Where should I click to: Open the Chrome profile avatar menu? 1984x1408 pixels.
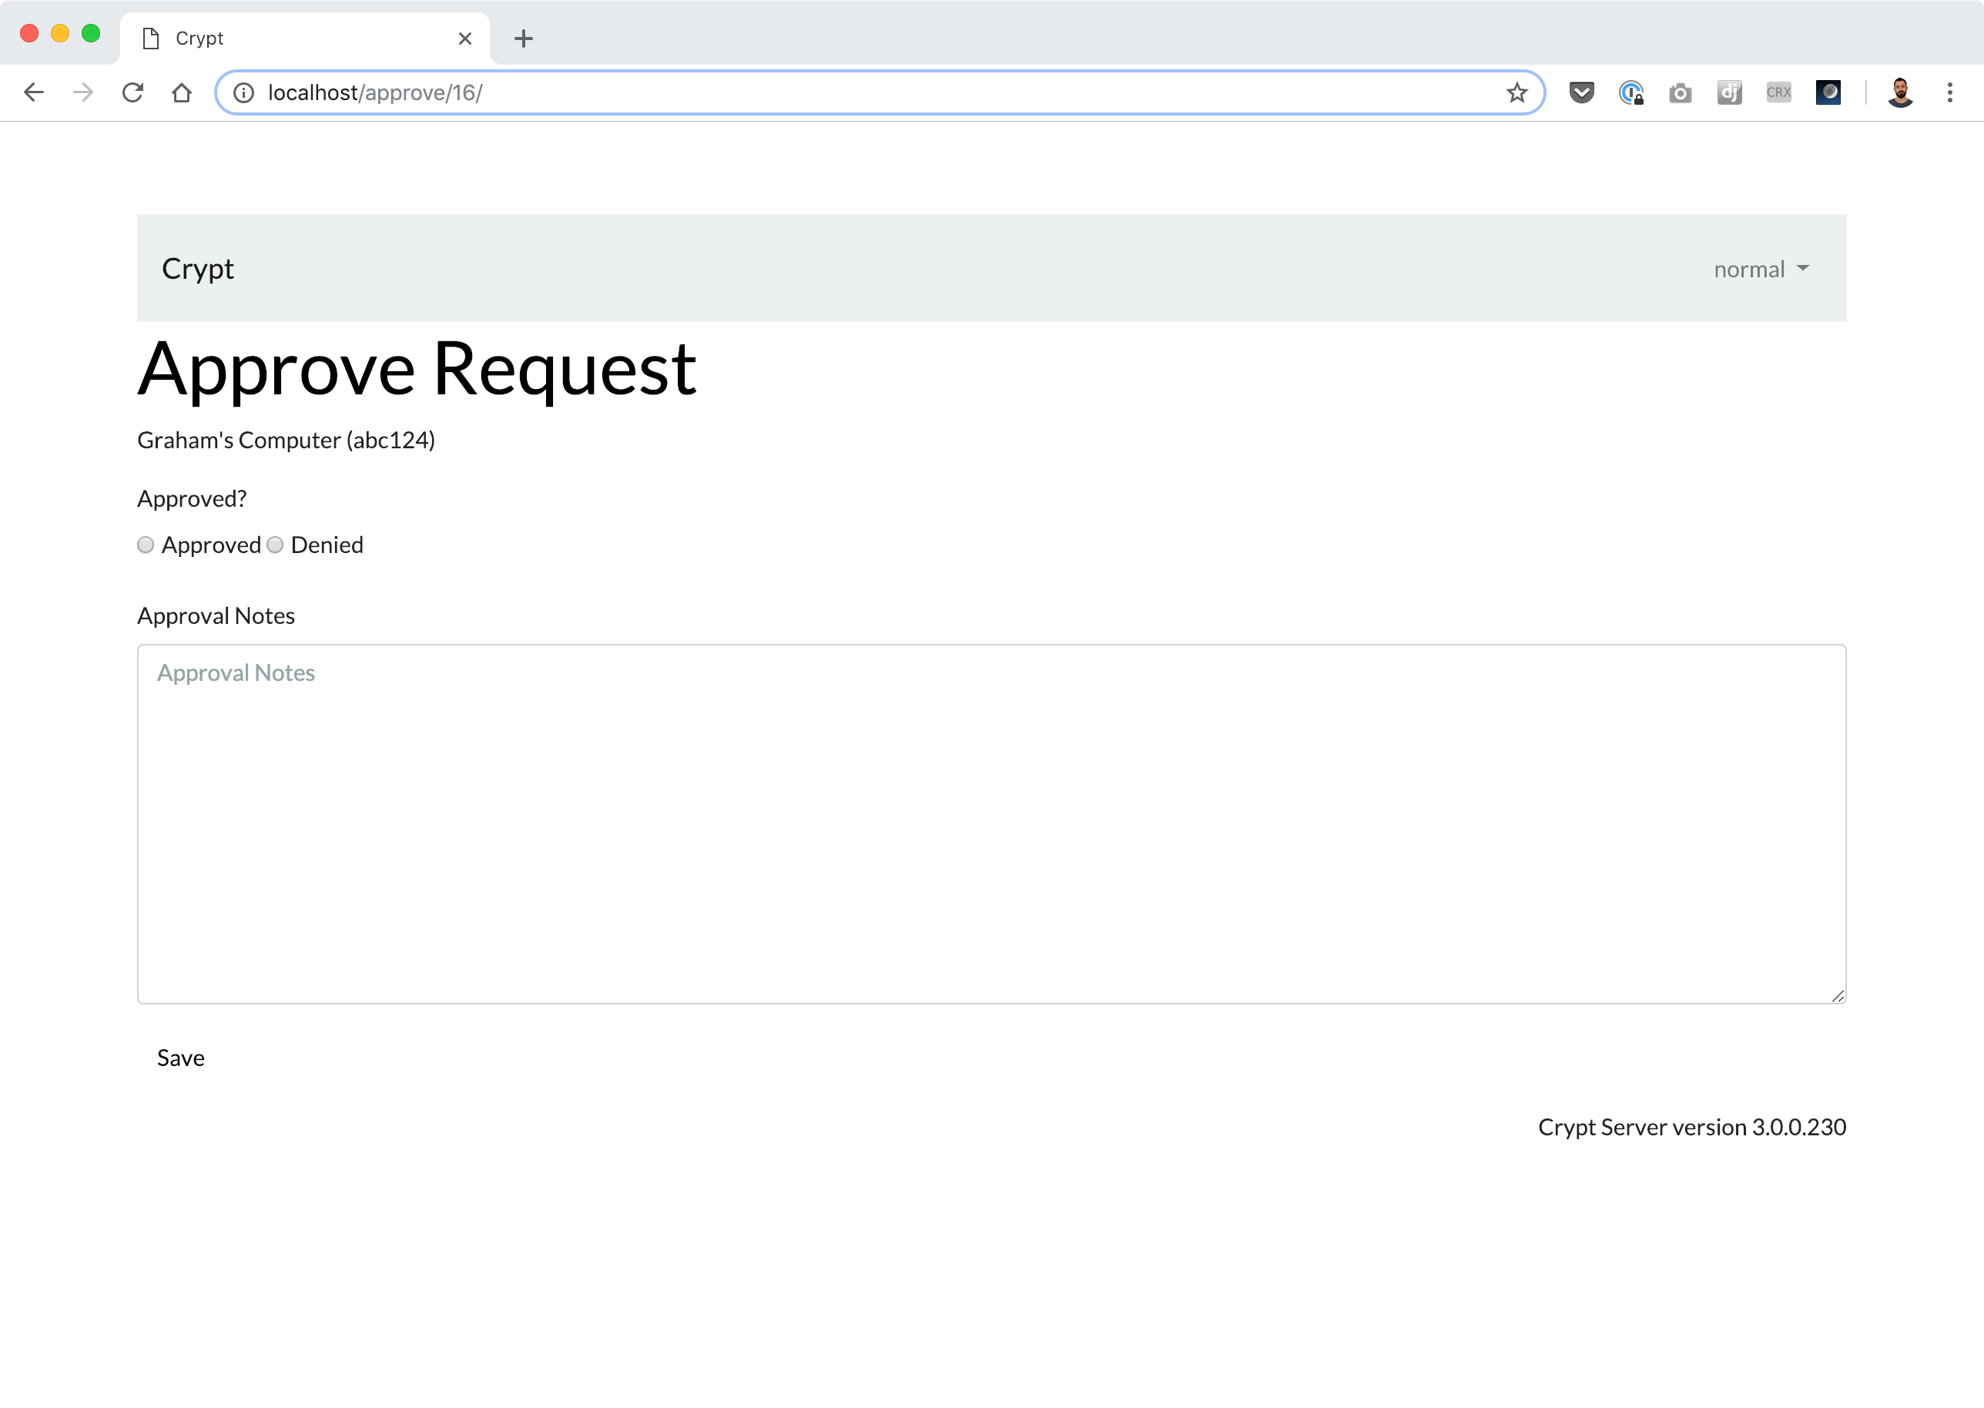point(1900,92)
